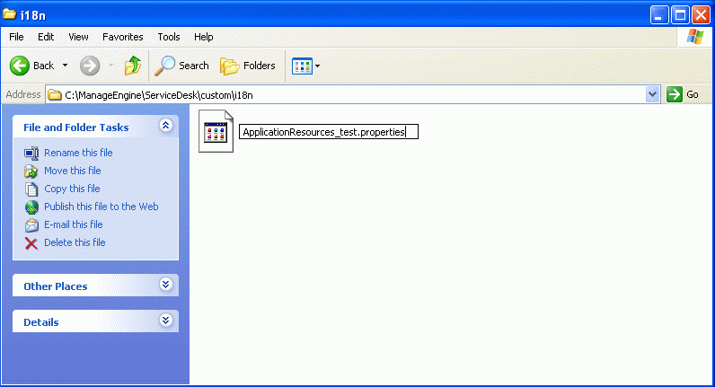Open the View menu
715x387 pixels.
pyautogui.click(x=78, y=37)
